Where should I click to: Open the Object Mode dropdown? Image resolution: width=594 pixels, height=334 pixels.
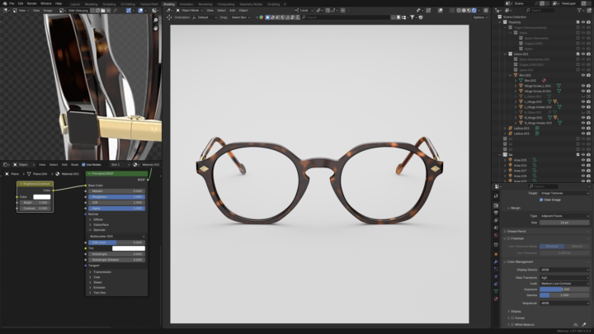click(x=191, y=10)
